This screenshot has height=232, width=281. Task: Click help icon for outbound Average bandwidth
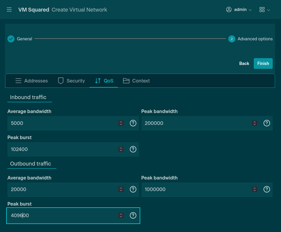pyautogui.click(x=133, y=189)
